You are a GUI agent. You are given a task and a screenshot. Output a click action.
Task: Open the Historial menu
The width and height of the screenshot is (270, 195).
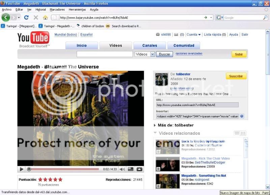pyautogui.click(x=40, y=10)
